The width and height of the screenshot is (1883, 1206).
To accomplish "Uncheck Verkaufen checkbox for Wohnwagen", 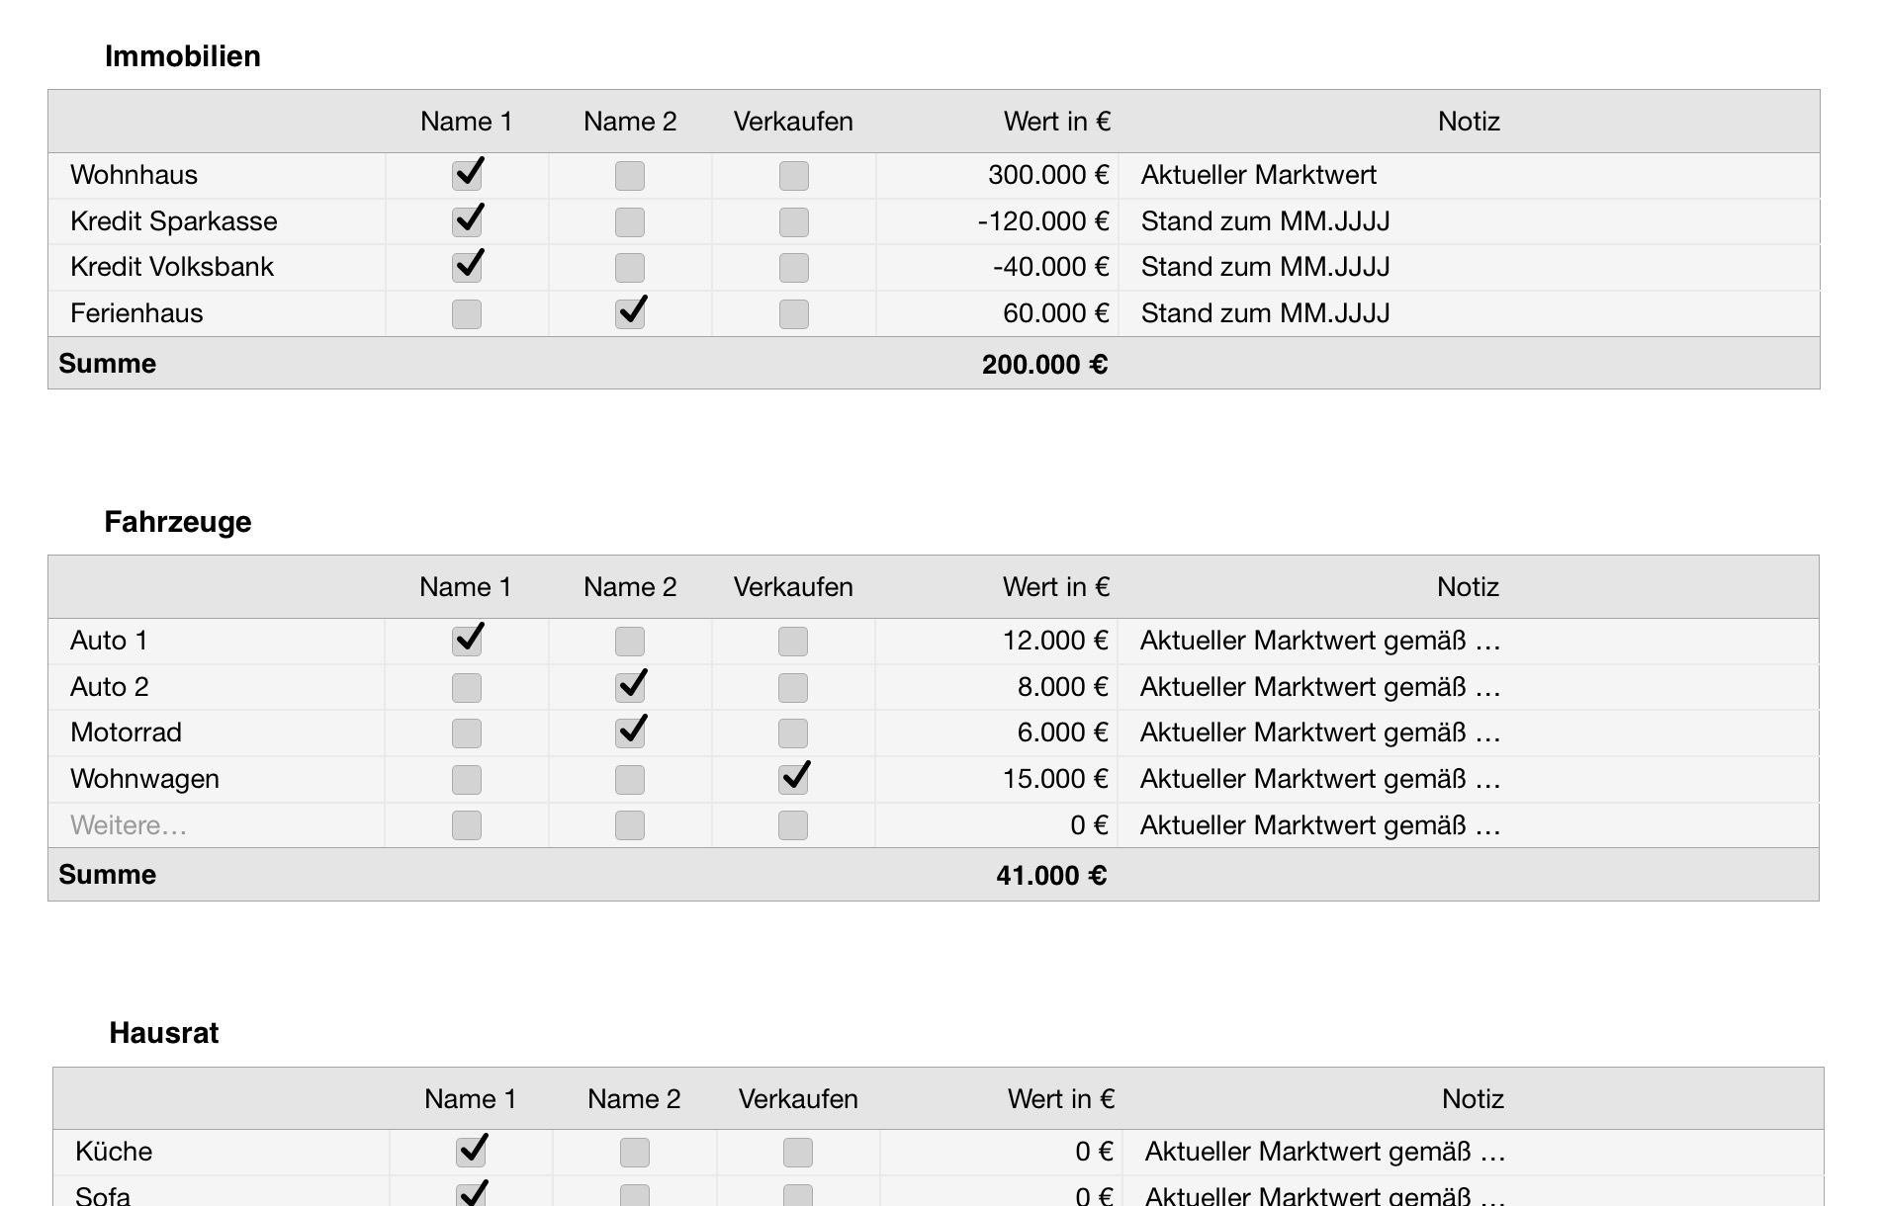I will coord(793,779).
